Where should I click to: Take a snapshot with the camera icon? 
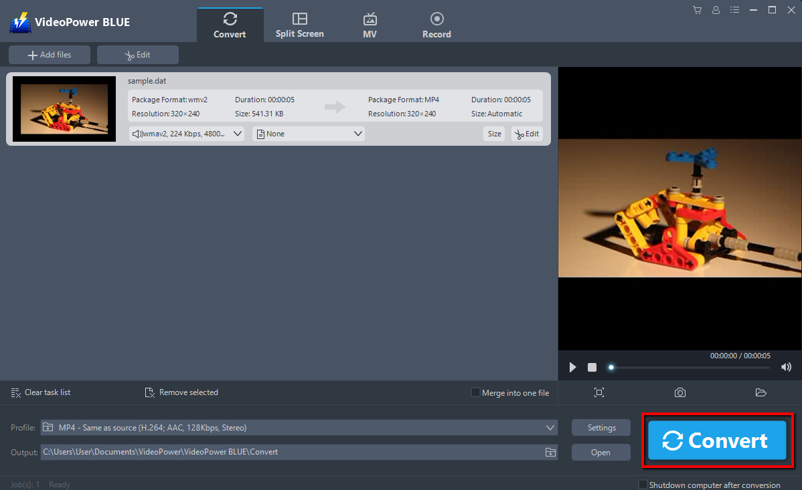coord(679,392)
